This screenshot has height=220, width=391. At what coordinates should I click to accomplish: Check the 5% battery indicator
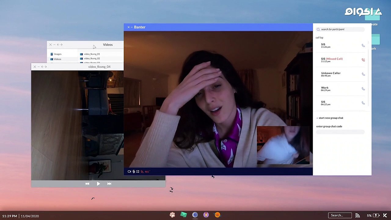tap(373, 215)
